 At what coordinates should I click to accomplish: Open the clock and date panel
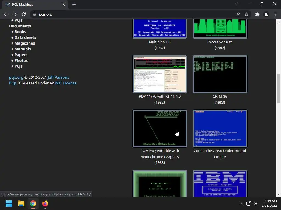269,203
